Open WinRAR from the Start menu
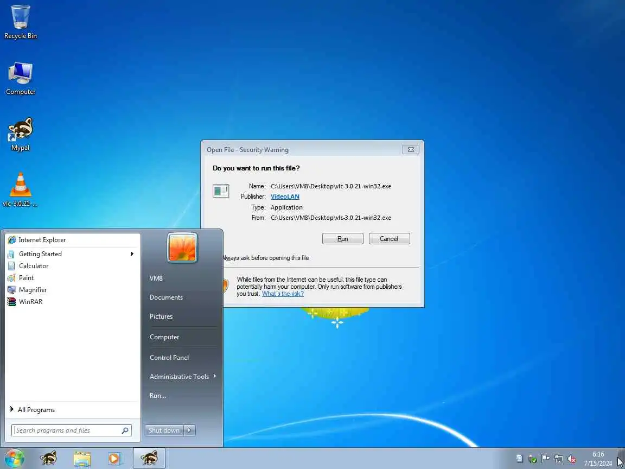This screenshot has height=469, width=625. [73, 301]
